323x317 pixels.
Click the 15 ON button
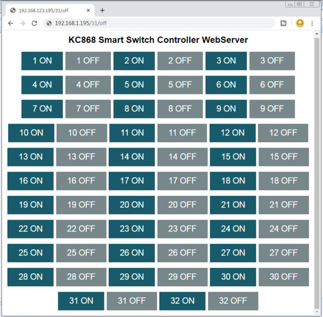[x=233, y=157]
